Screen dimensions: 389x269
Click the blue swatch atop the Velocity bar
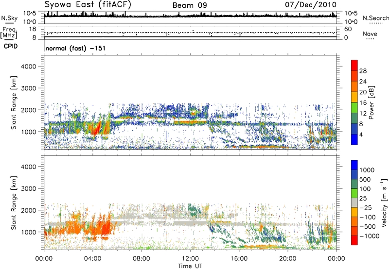pyautogui.click(x=354, y=165)
